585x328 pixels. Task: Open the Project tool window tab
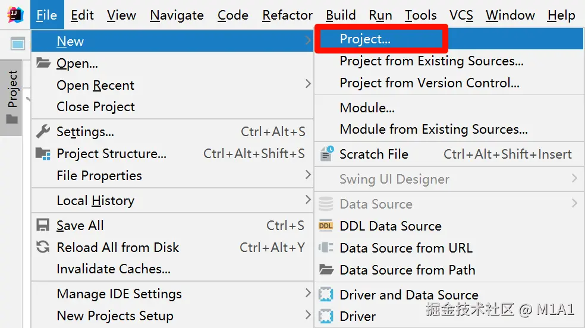pos(12,97)
